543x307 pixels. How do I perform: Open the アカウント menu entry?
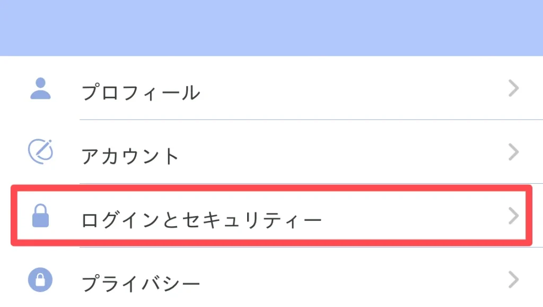pos(271,151)
